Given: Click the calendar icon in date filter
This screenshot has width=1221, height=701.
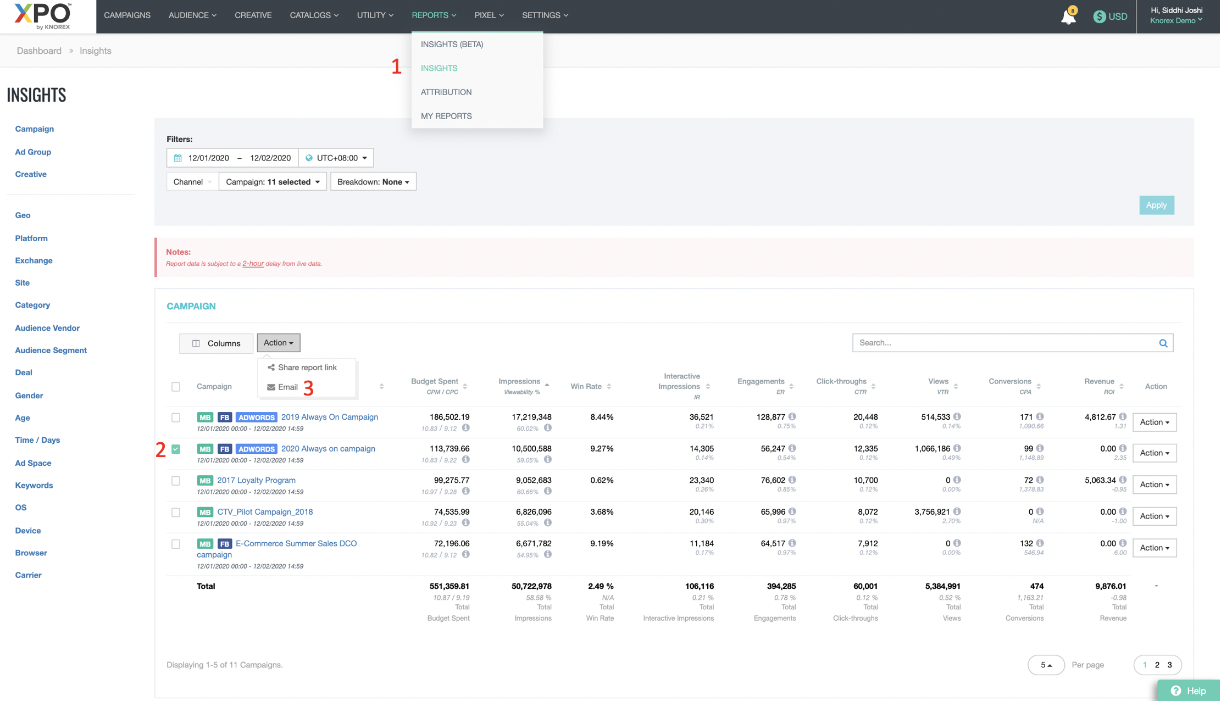Looking at the screenshot, I should (178, 158).
